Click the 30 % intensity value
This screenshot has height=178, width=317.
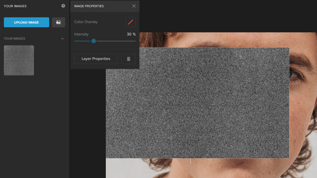point(131,34)
